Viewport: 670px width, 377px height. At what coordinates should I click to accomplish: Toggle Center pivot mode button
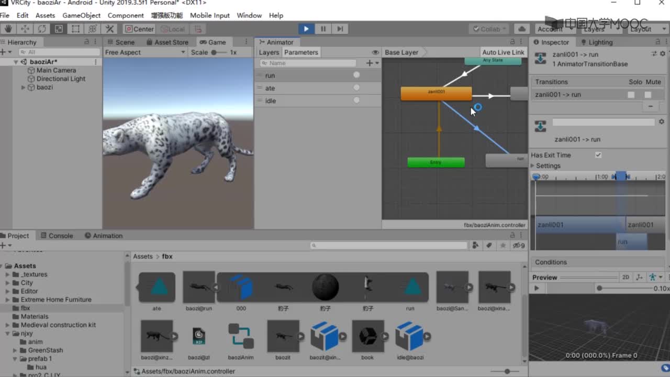139,29
